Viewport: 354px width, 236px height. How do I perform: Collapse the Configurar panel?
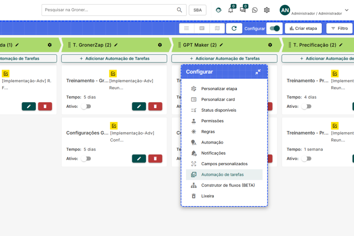(258, 72)
